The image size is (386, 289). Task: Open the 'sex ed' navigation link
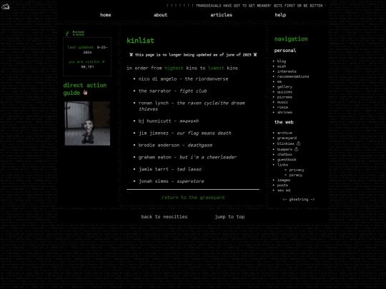[x=284, y=191]
